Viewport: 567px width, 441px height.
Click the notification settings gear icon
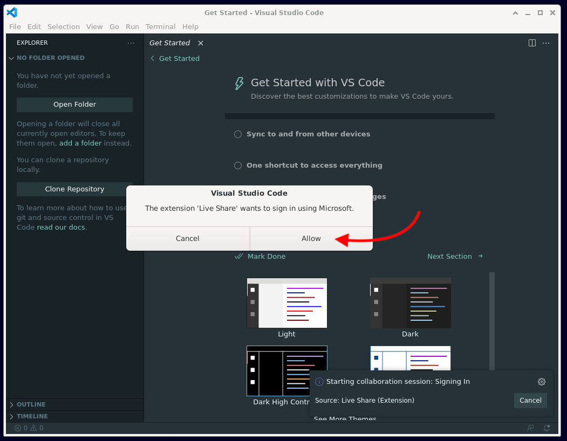541,382
